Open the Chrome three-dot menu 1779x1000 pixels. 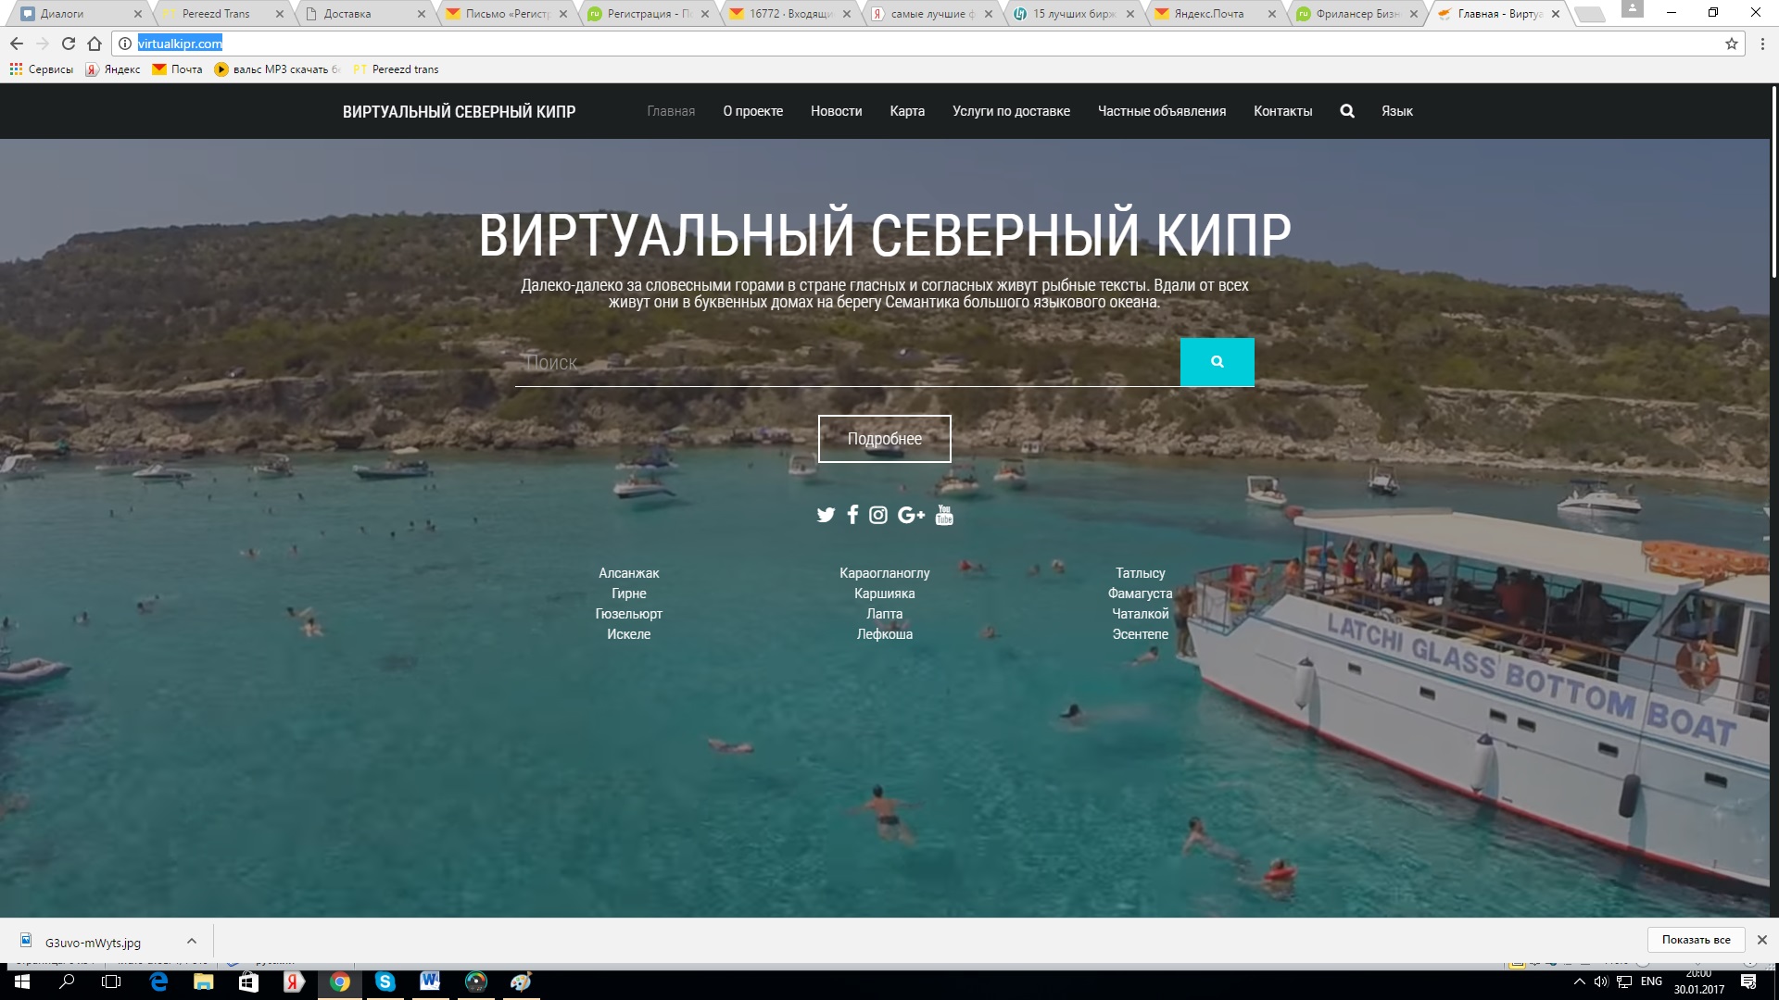1762,44
